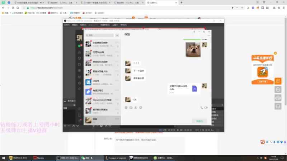
Task: Open the WeChat files folder icon in the sidebar
Action: [79, 64]
